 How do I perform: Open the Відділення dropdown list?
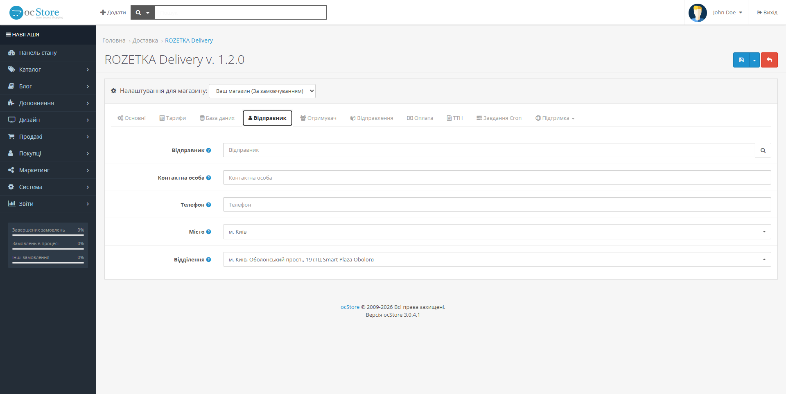[497, 260]
